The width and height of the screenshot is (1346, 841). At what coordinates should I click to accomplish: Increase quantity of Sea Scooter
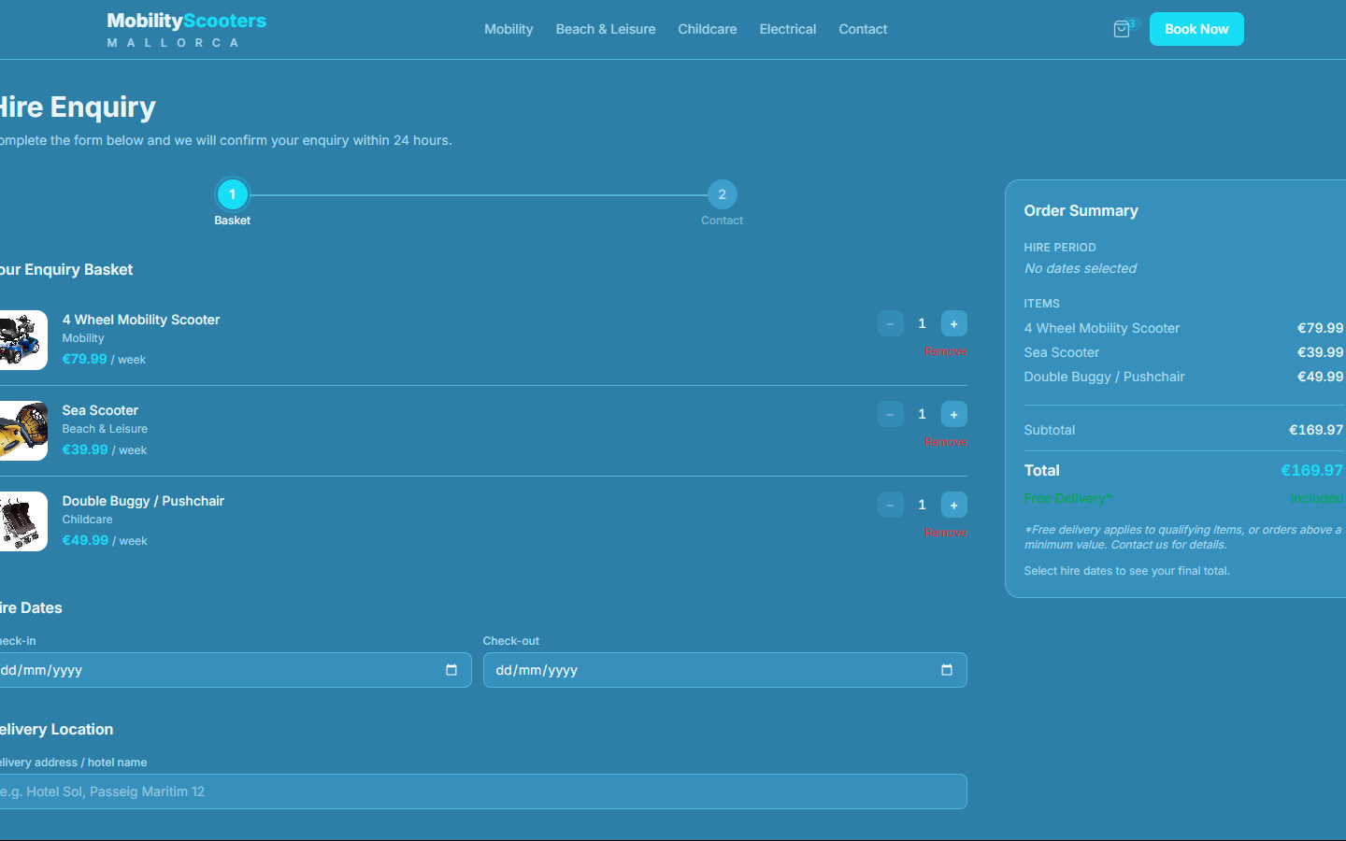coord(953,414)
